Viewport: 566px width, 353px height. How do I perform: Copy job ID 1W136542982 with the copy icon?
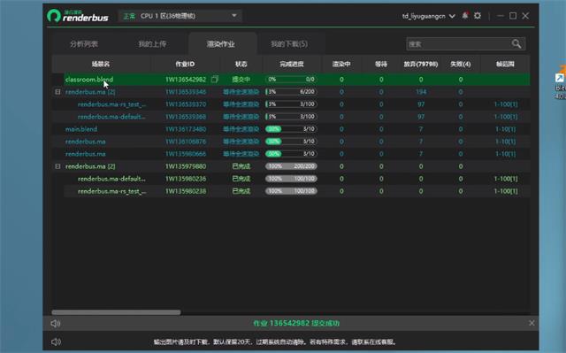pos(214,79)
